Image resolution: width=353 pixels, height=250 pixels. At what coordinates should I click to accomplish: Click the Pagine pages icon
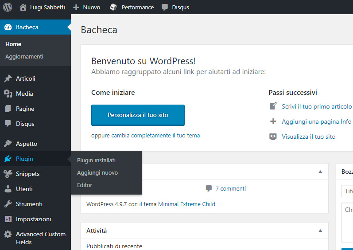tap(8, 109)
